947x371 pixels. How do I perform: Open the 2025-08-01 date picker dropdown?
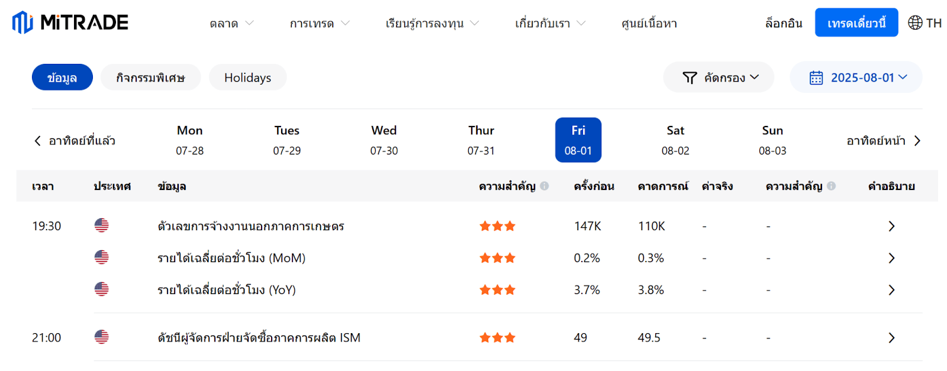click(856, 78)
